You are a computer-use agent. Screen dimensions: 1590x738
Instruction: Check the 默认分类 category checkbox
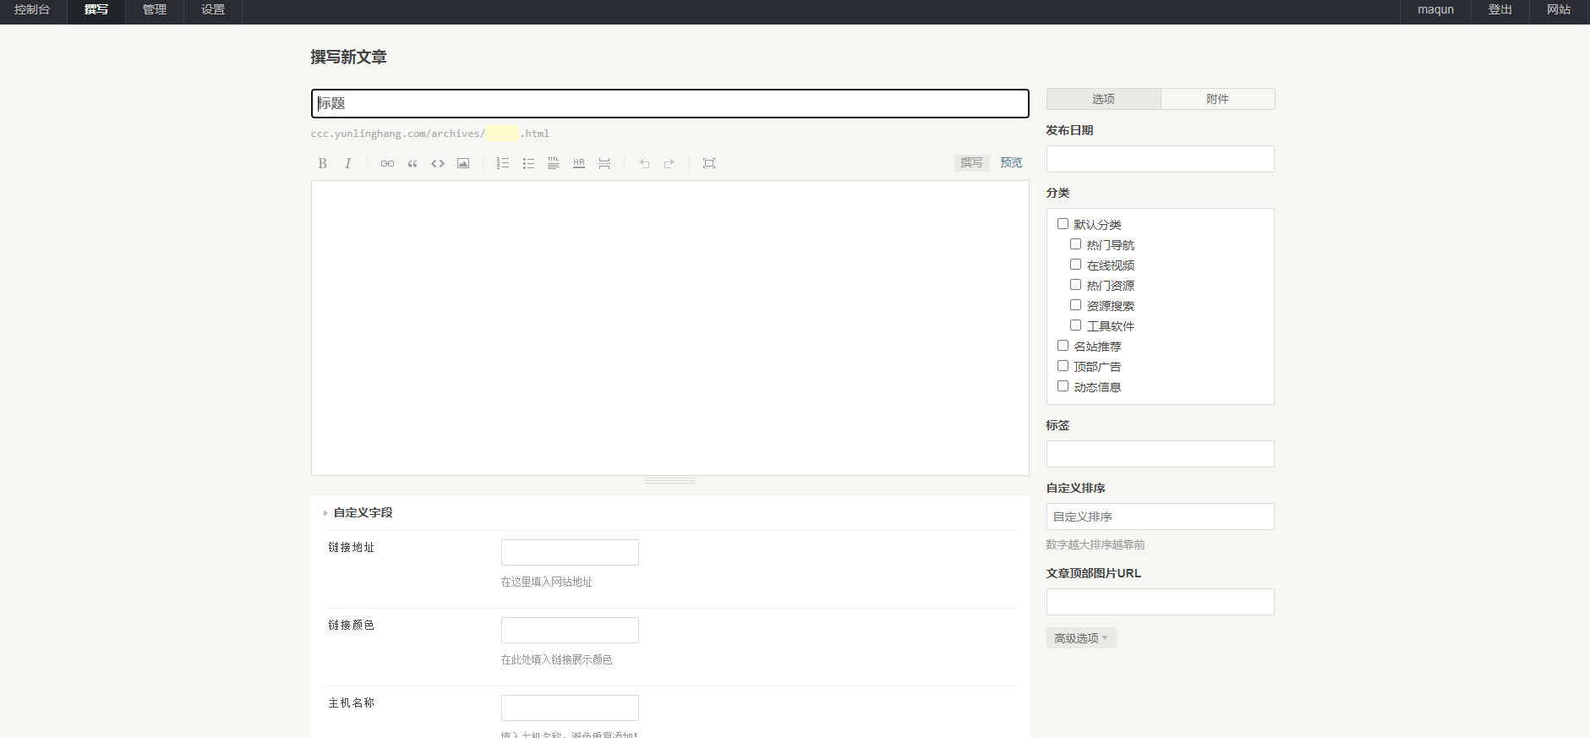pyautogui.click(x=1063, y=224)
